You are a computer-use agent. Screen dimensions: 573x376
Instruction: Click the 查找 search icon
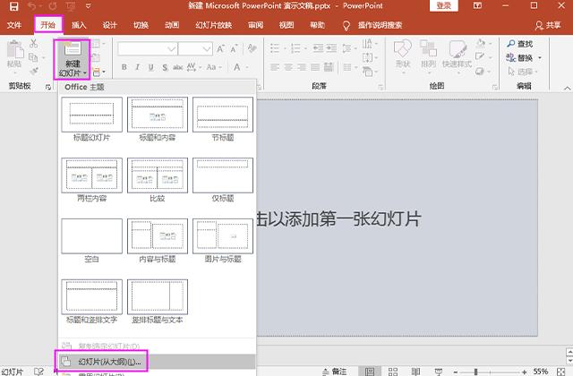(510, 44)
